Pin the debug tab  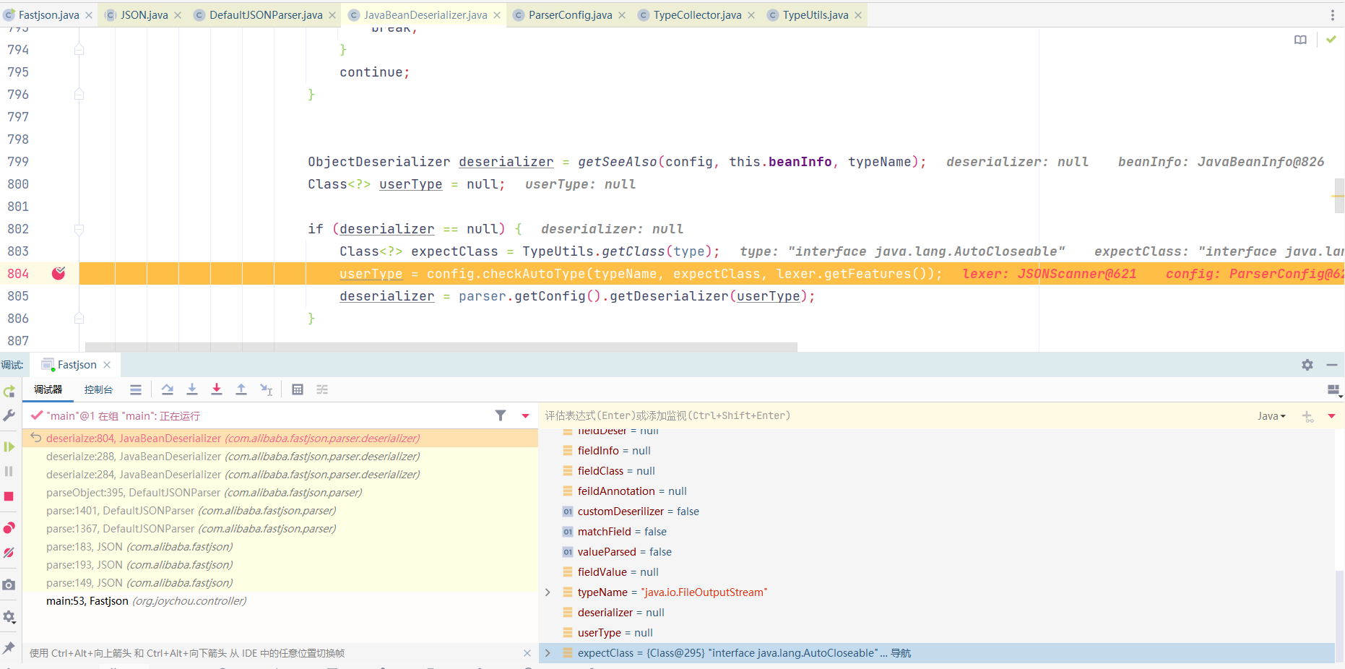pos(9,648)
